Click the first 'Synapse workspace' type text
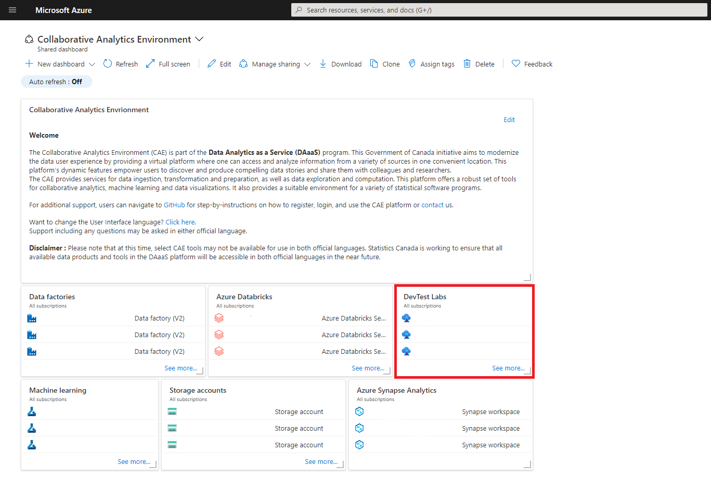711x479 pixels. pos(490,411)
